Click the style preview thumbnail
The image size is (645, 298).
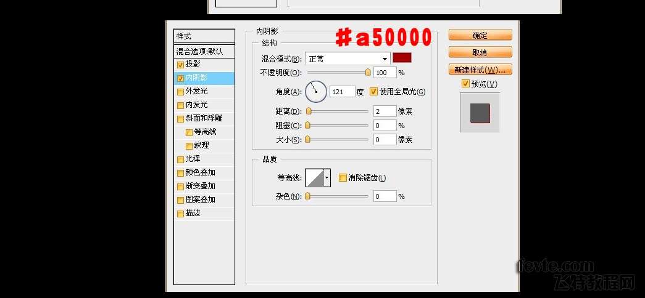pyautogui.click(x=480, y=113)
